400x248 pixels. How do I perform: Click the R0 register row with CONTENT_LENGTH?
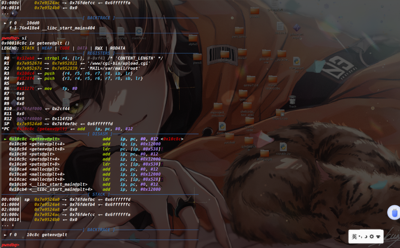84,58
